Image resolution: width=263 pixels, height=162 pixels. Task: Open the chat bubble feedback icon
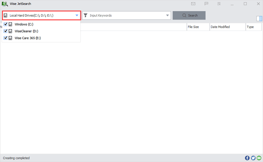(x=206, y=4)
